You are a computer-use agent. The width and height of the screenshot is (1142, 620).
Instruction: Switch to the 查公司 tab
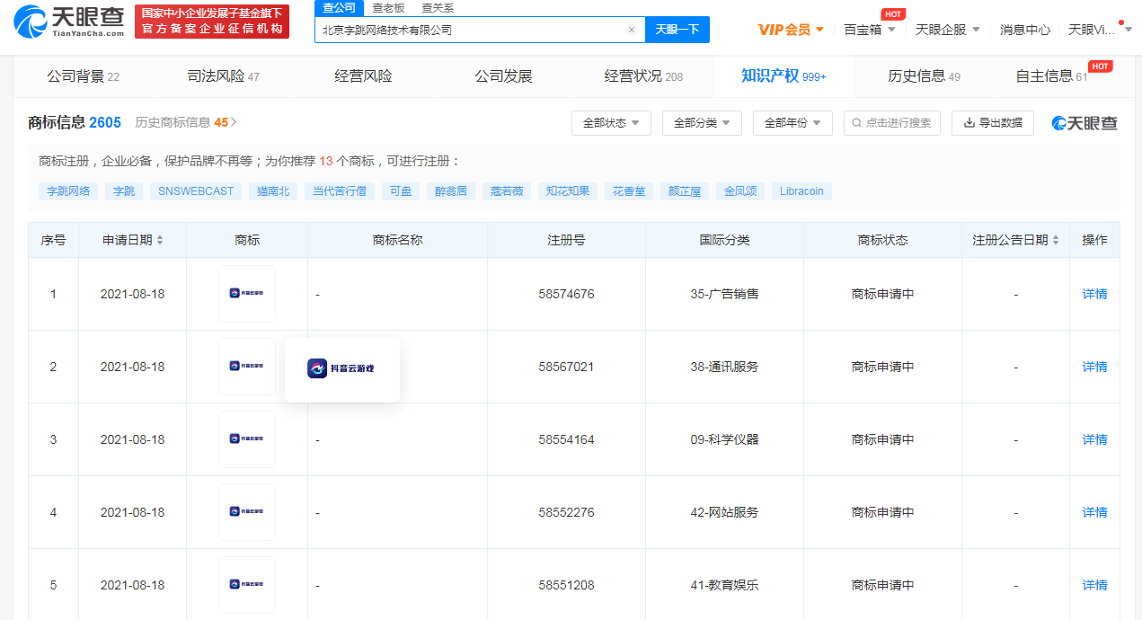point(338,7)
